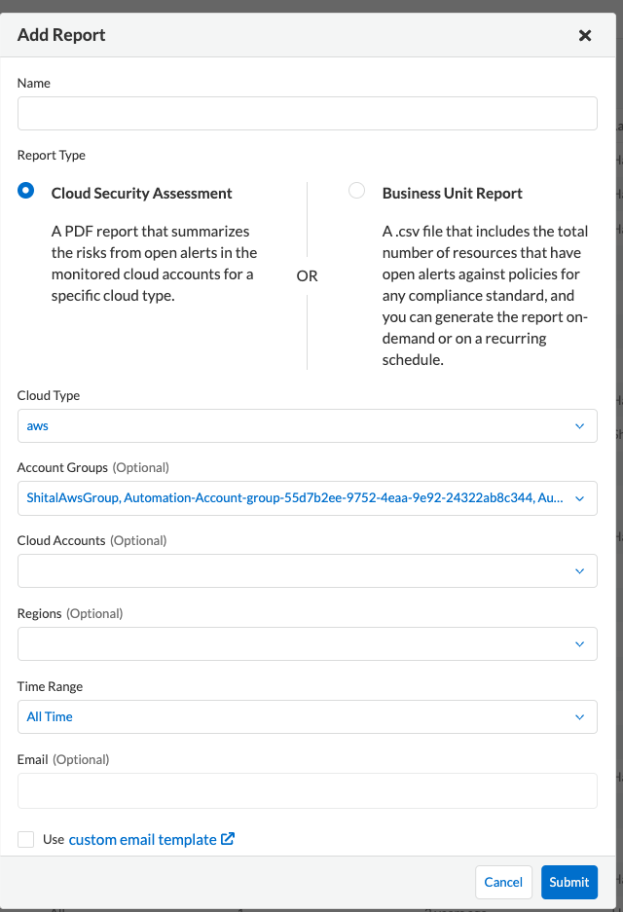Select the Cloud Security Assessment radio button
Screen dimensions: 623x912
click(x=25, y=191)
